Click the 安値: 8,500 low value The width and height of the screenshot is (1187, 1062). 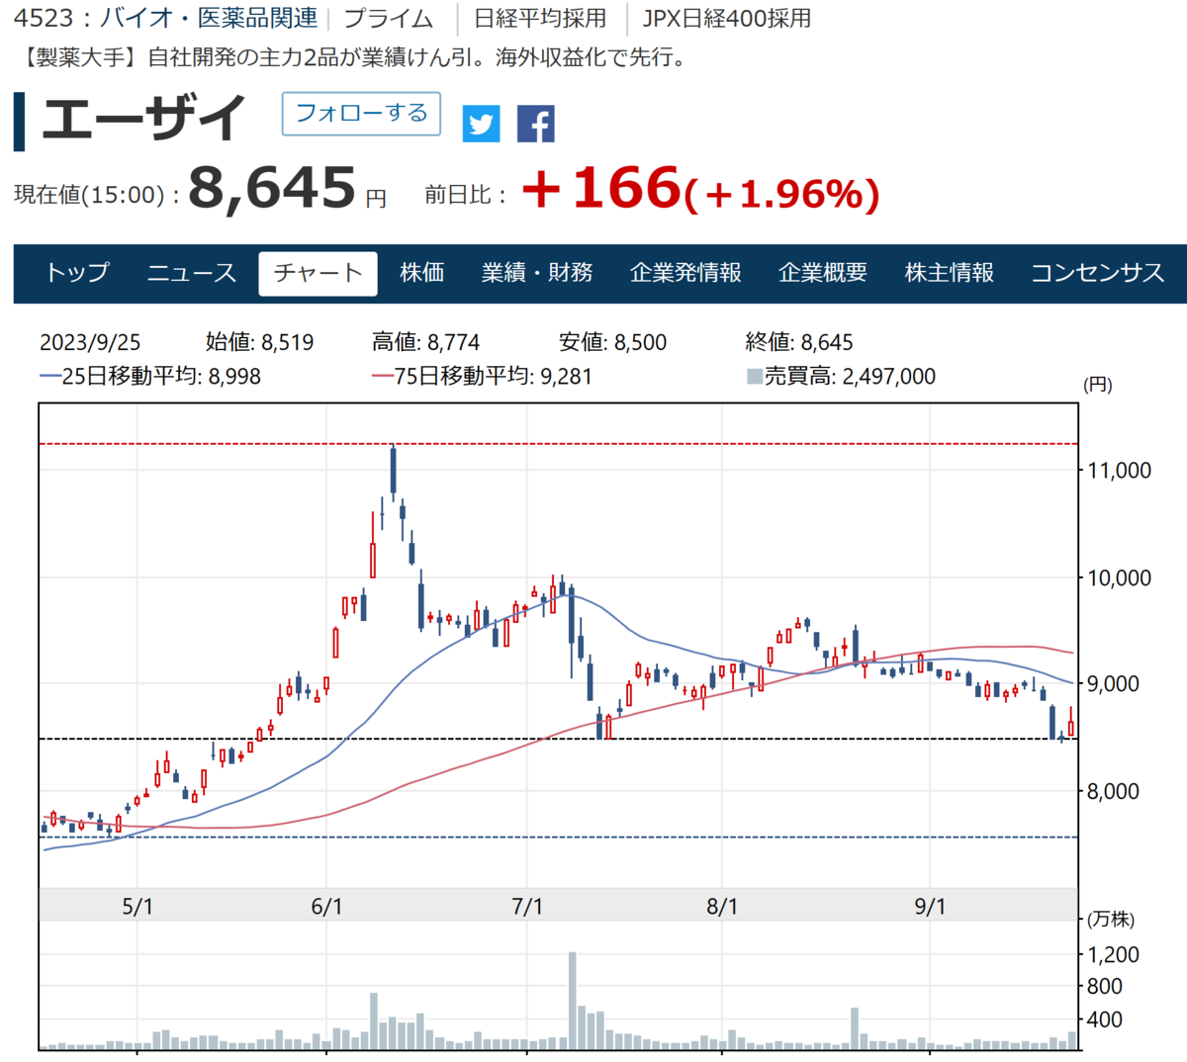(612, 343)
